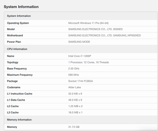
Task: Select Microsoft Windows 11 Pro value
Action: pos(88,23)
